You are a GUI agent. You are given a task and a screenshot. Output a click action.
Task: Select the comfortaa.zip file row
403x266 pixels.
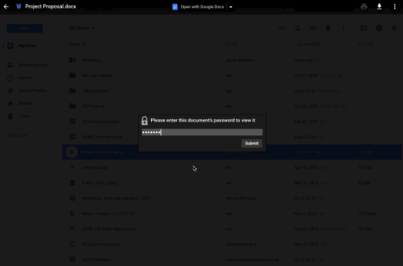[x=232, y=168]
